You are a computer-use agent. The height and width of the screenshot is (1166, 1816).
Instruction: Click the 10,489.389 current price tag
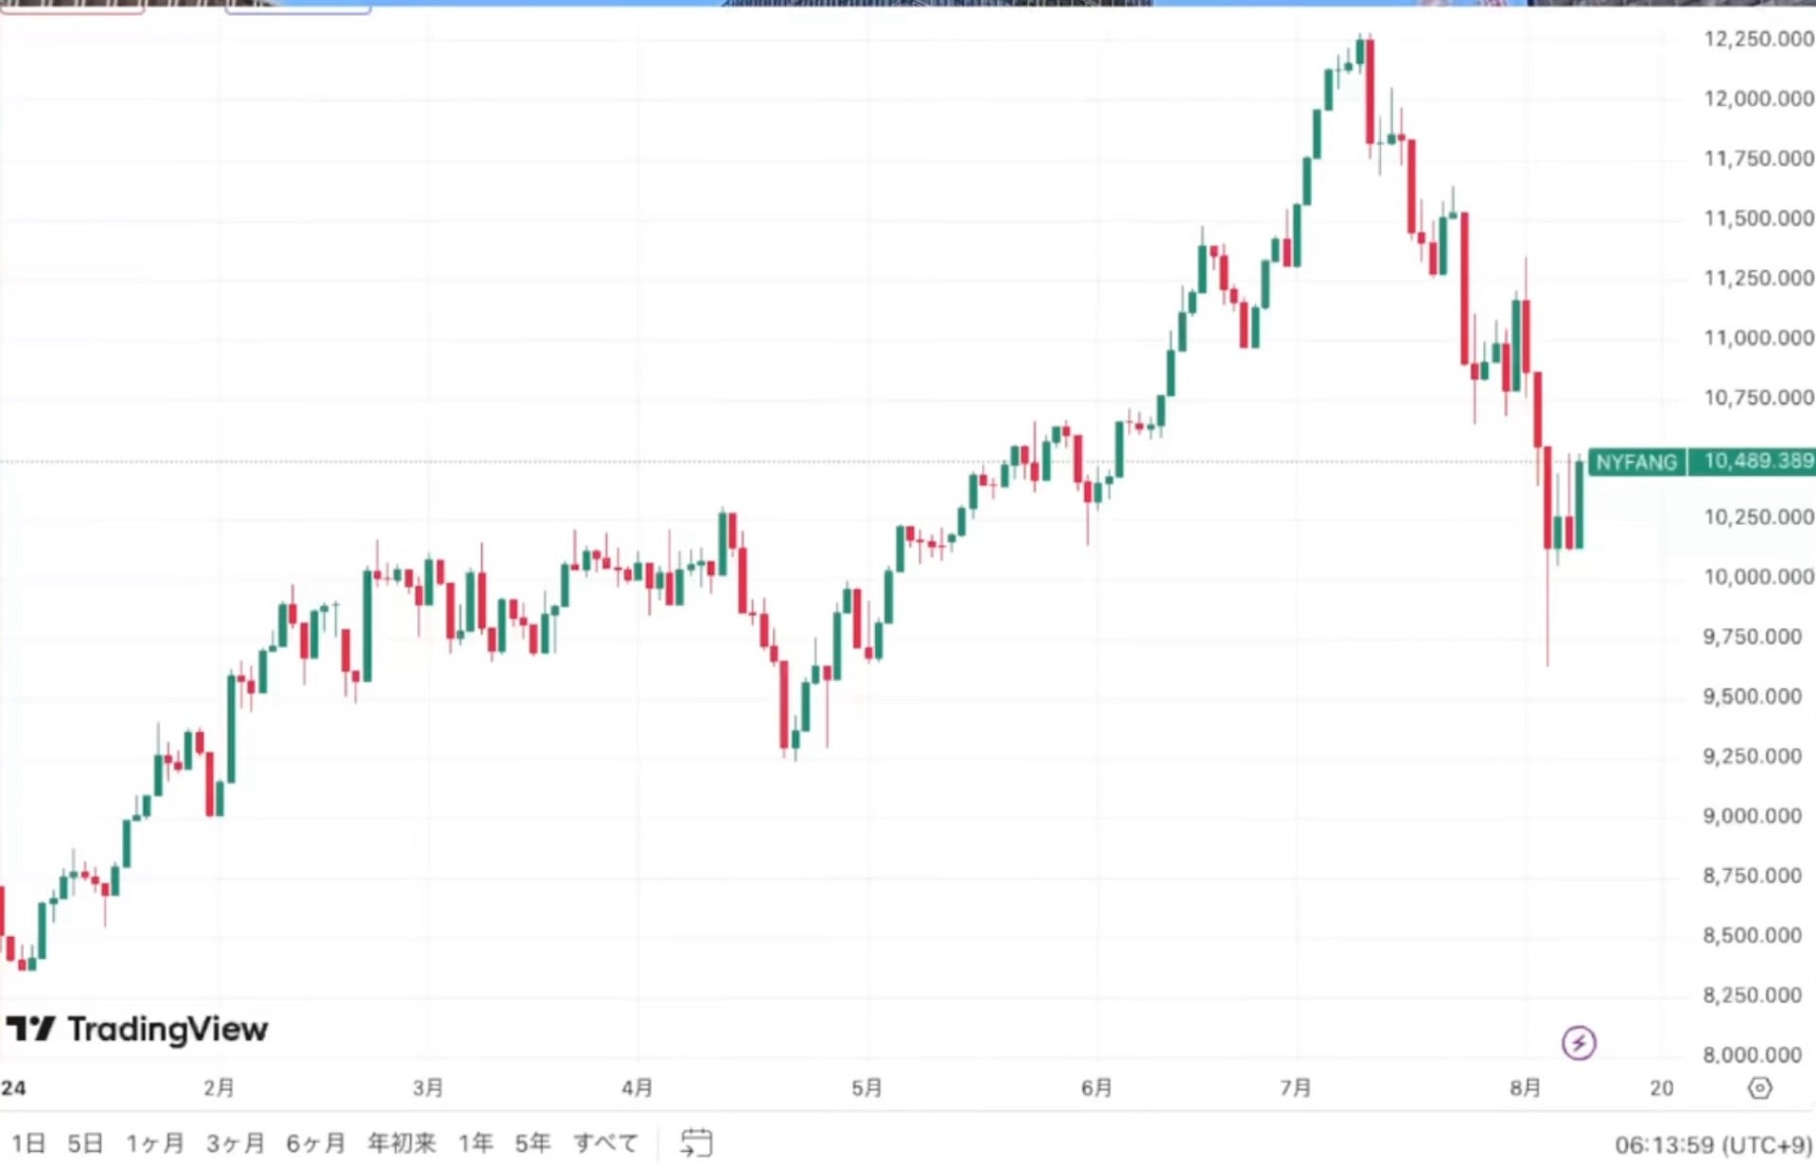(x=1758, y=461)
